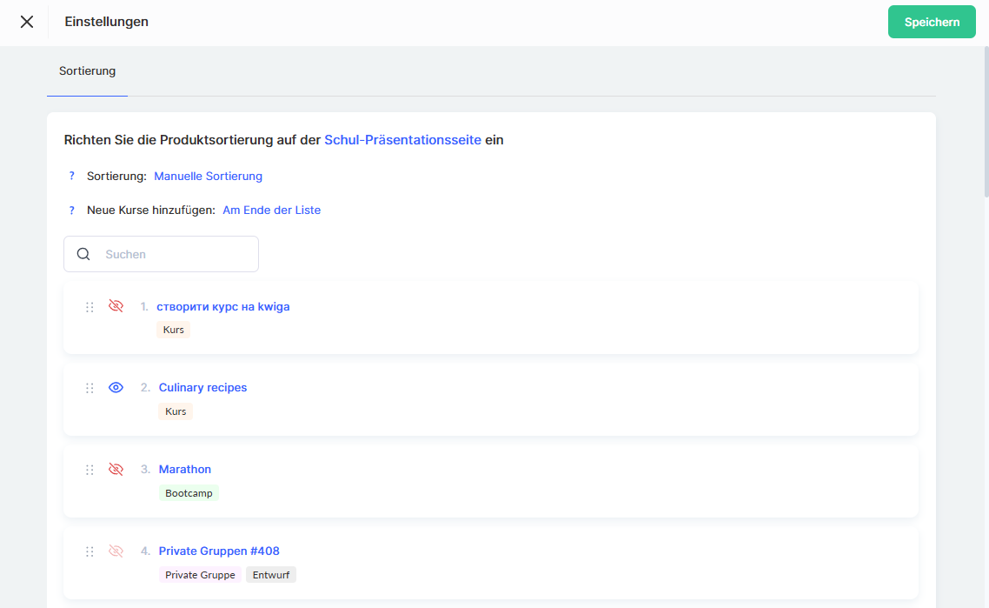Viewport: 989px width, 608px height.
Task: Click the Speichern button
Action: [932, 22]
